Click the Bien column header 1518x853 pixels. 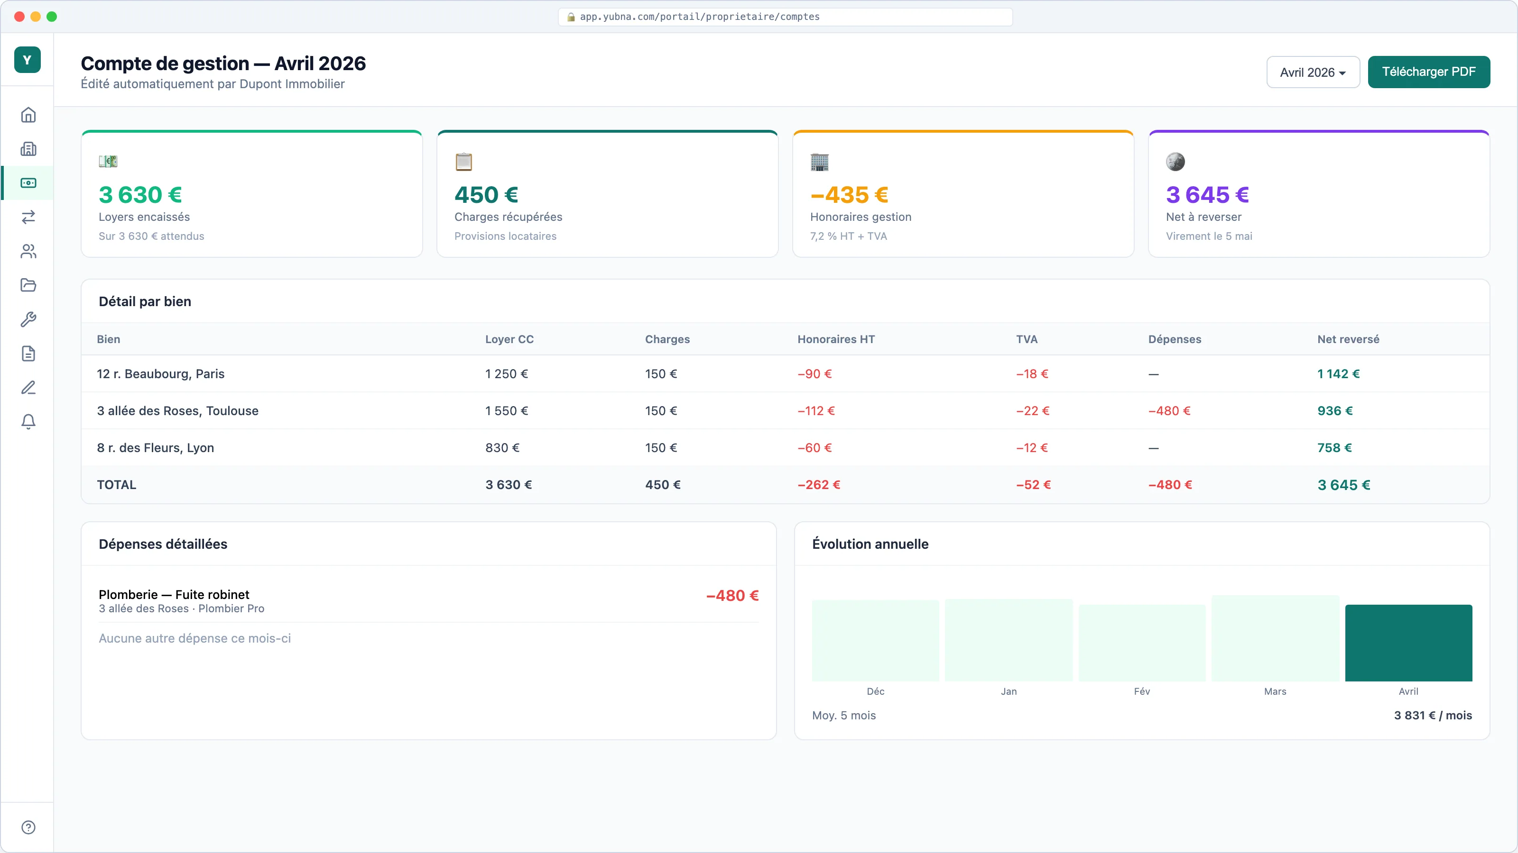click(109, 339)
